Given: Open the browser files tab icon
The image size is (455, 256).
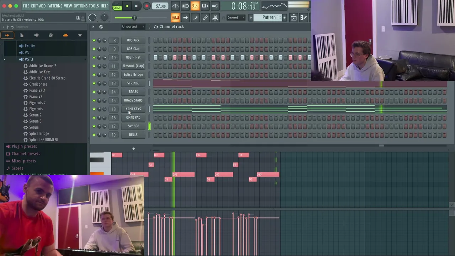Looking at the screenshot, I should point(22,35).
